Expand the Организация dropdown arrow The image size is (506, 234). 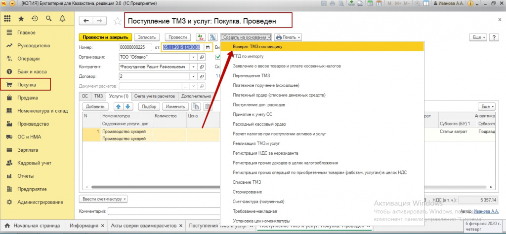[194, 57]
